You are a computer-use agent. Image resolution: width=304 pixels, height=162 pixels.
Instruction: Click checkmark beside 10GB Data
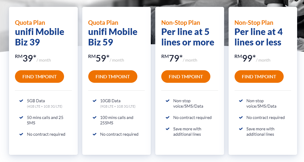pos(95,101)
